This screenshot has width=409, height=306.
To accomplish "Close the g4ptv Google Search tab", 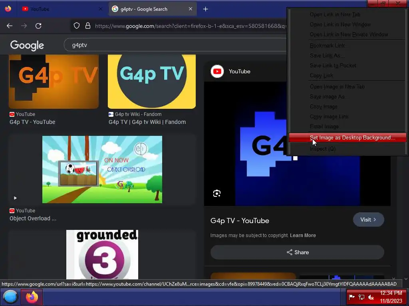I will point(191,9).
